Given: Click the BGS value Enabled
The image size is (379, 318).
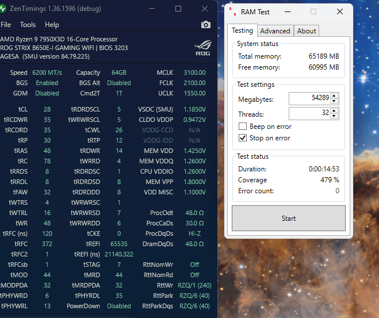Looking at the screenshot, I should 47,83.
